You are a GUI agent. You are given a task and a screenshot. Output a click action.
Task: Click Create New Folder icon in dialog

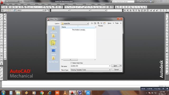[x=104, y=23]
